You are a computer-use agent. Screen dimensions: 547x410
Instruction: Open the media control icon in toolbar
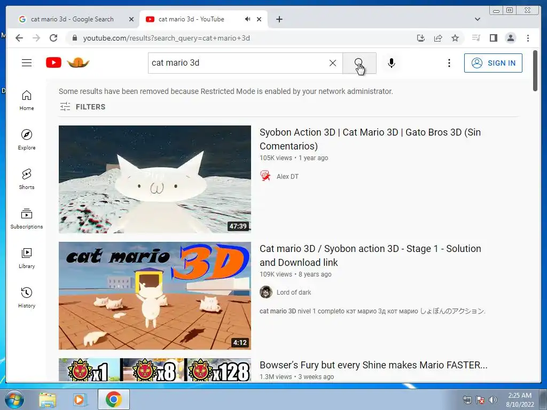pos(476,38)
